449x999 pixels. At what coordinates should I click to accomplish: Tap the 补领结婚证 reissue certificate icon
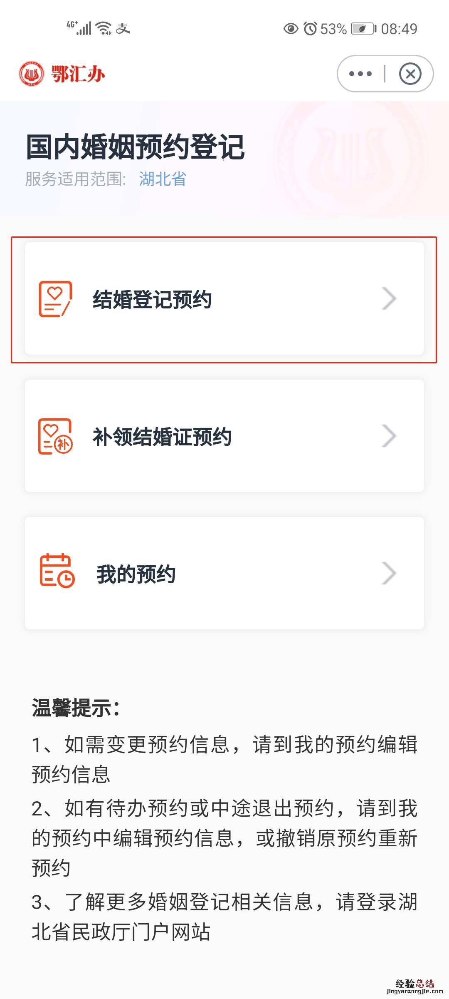click(55, 436)
